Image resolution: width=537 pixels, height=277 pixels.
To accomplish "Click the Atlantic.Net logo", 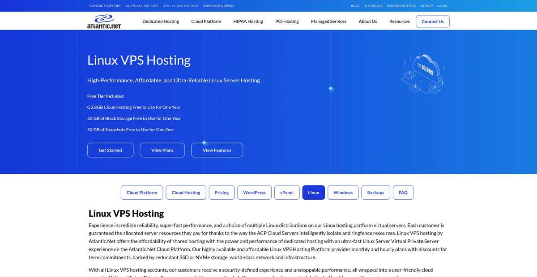I will click(104, 21).
